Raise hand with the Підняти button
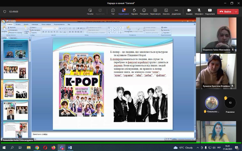Screen dimensions: 242x151 click(134, 11)
